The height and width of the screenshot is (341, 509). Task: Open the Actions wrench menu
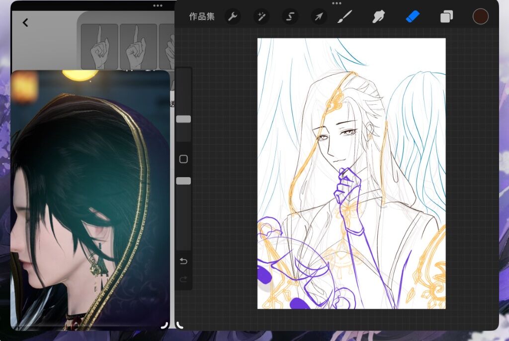coord(232,17)
